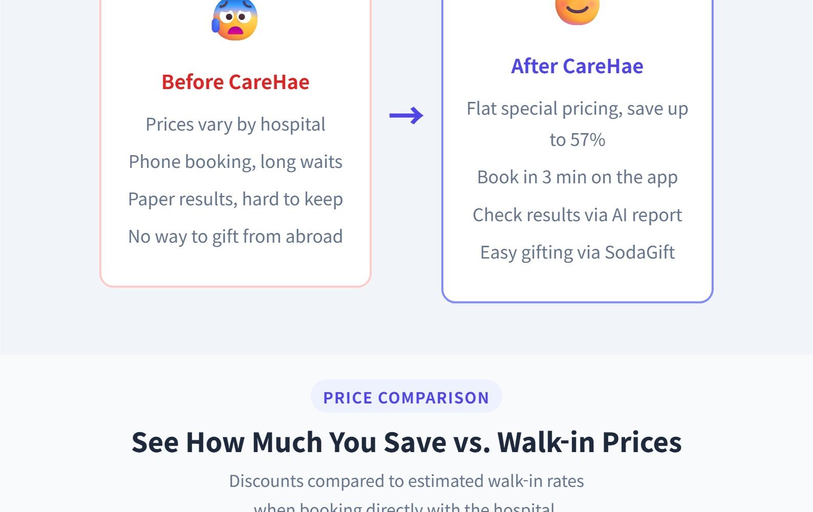The height and width of the screenshot is (512, 813).
Task: Select the purple After CareHae heading
Action: [577, 66]
